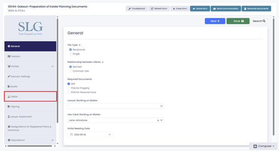Click the Compose envelope icon
Image resolution: width=279 pixels, height=151 pixels.
[x=255, y=146]
